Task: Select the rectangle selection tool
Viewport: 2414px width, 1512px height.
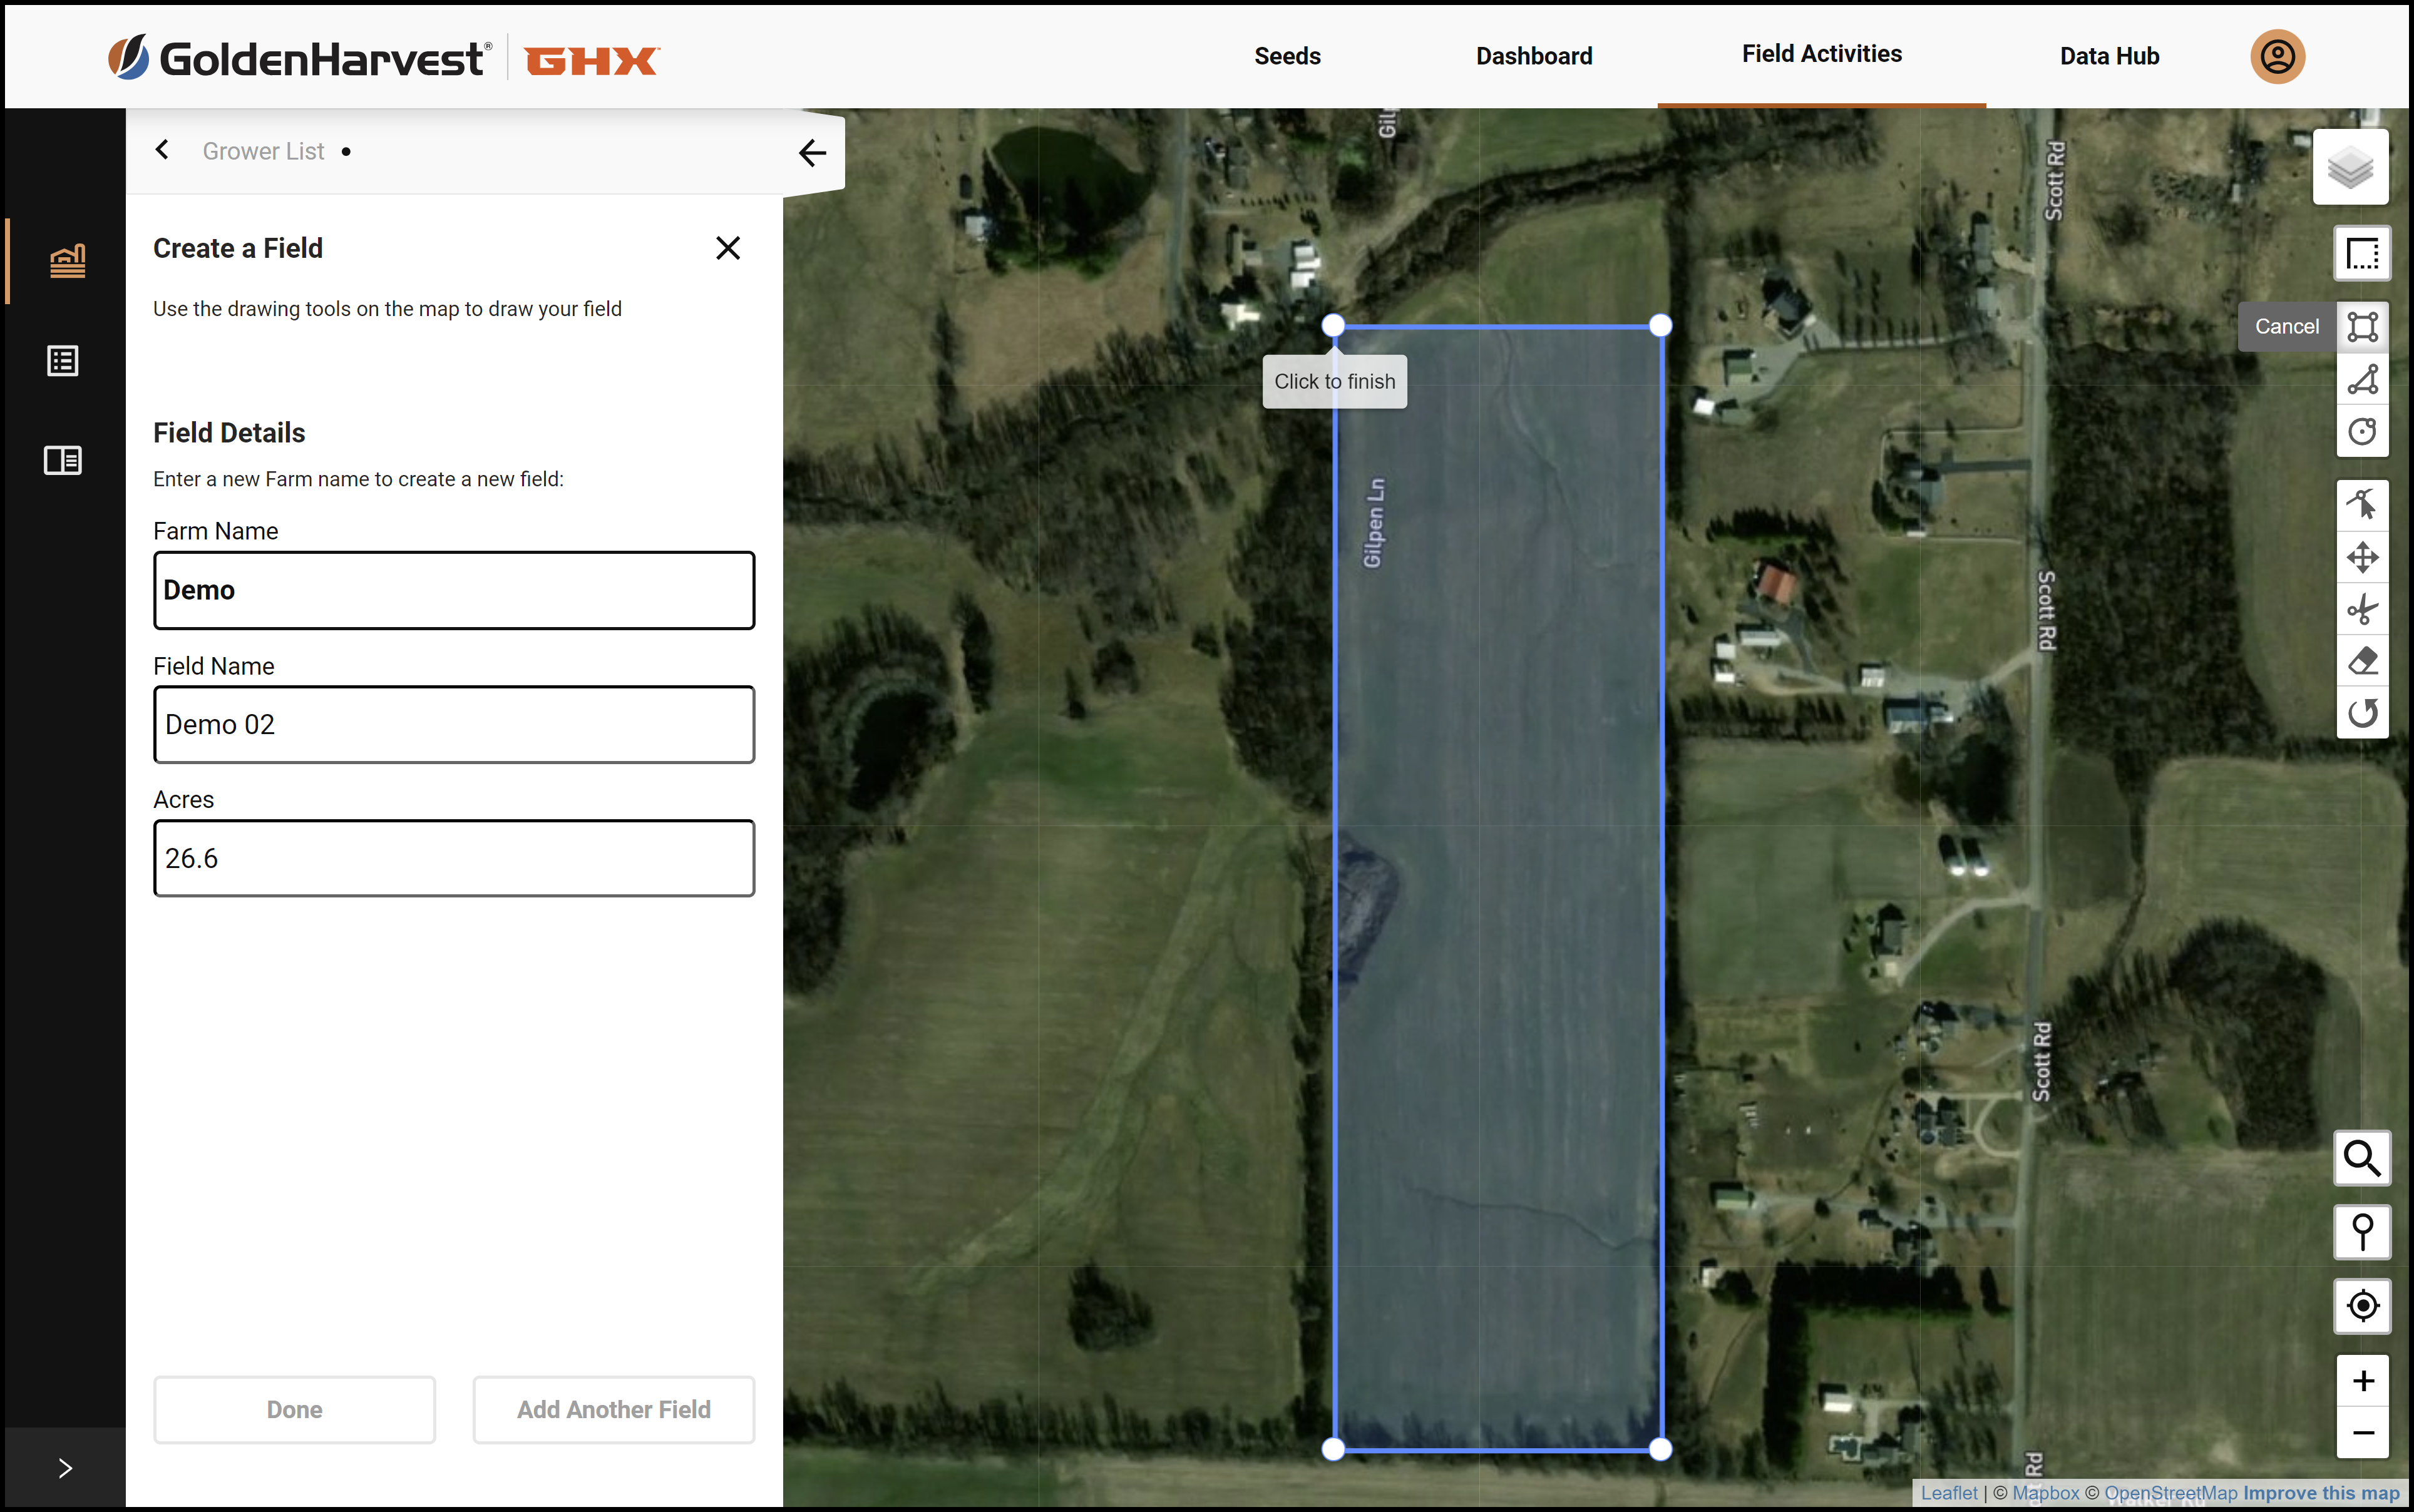Action: (2362, 254)
